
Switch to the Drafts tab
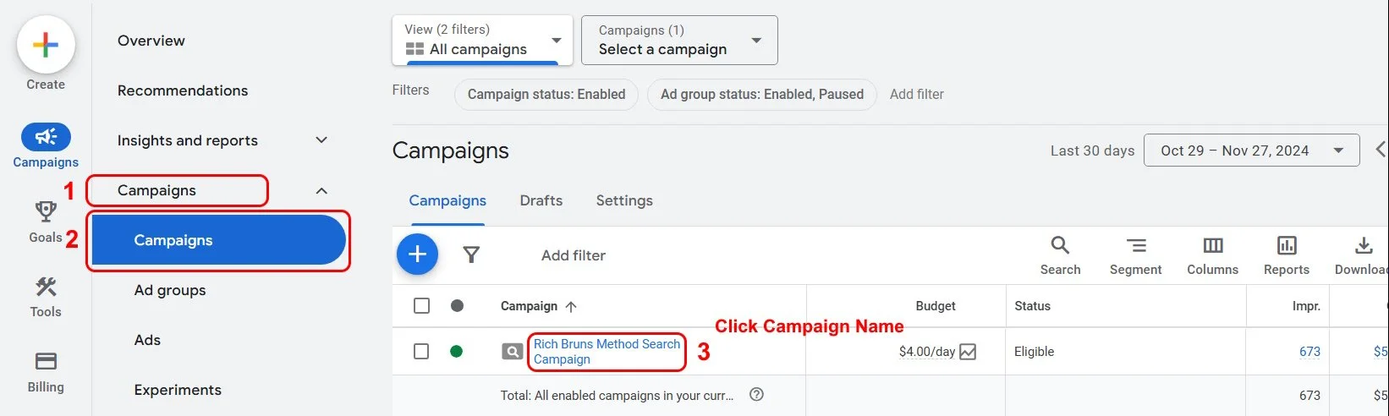[541, 200]
